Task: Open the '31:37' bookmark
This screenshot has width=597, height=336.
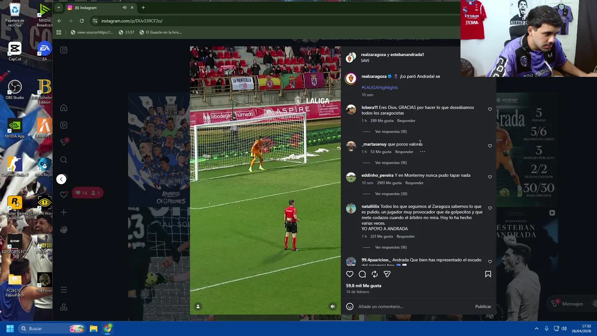Action: pyautogui.click(x=126, y=32)
